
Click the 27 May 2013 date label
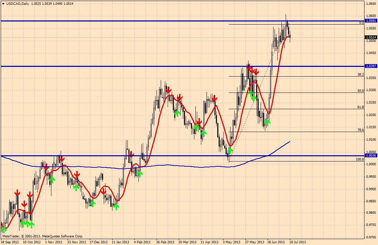(254, 242)
